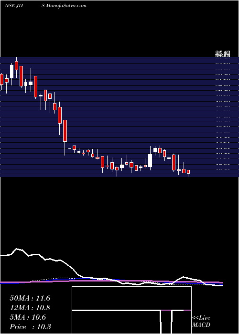Click the 12MA : 10.8 value

pyautogui.click(x=30, y=308)
